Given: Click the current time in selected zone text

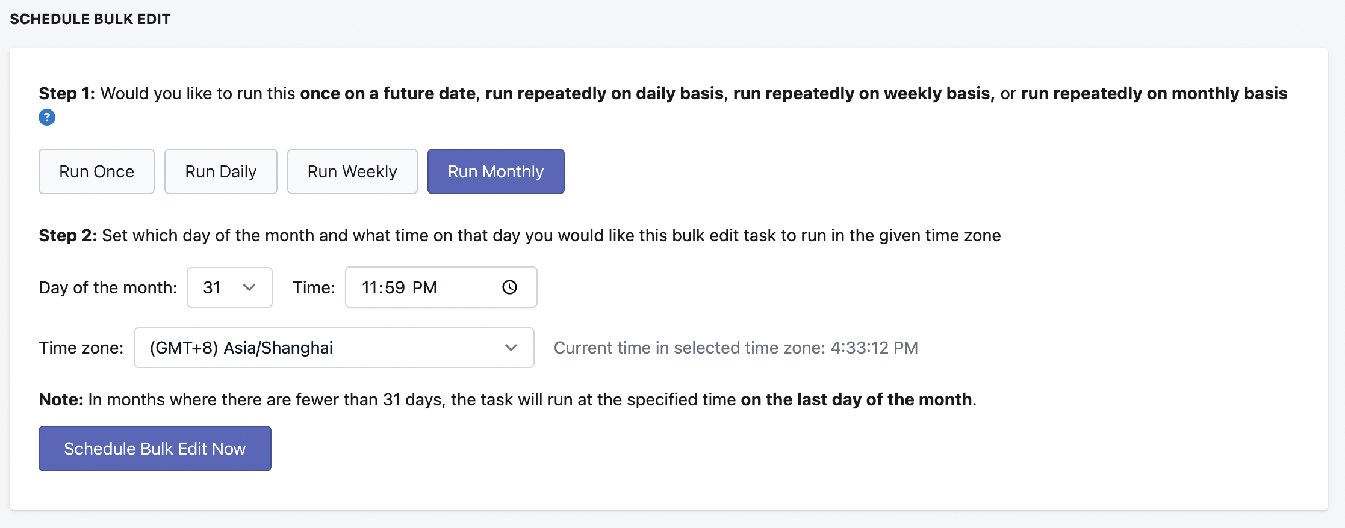Looking at the screenshot, I should click(x=735, y=348).
